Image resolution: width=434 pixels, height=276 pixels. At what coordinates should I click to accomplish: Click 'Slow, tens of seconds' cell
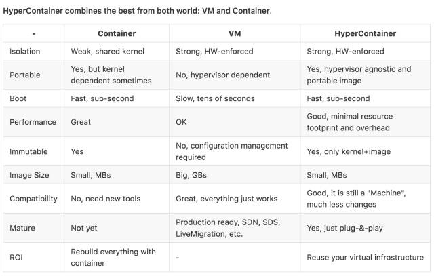[x=215, y=98]
